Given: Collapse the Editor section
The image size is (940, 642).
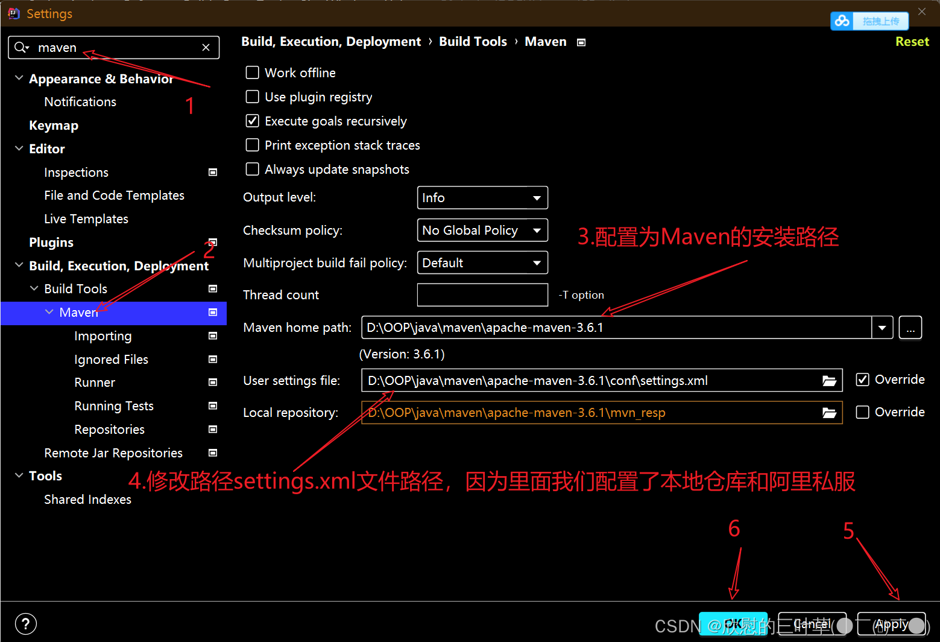Looking at the screenshot, I should [19, 148].
